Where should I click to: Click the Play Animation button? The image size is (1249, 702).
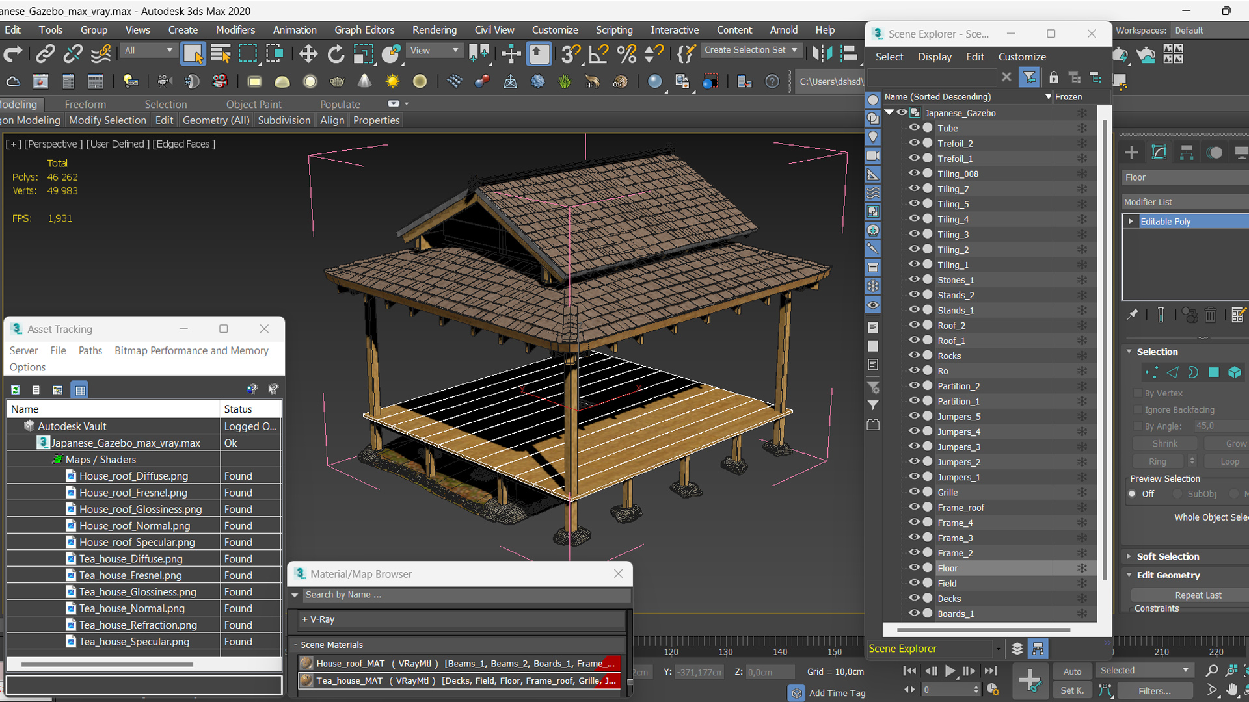[x=950, y=671]
